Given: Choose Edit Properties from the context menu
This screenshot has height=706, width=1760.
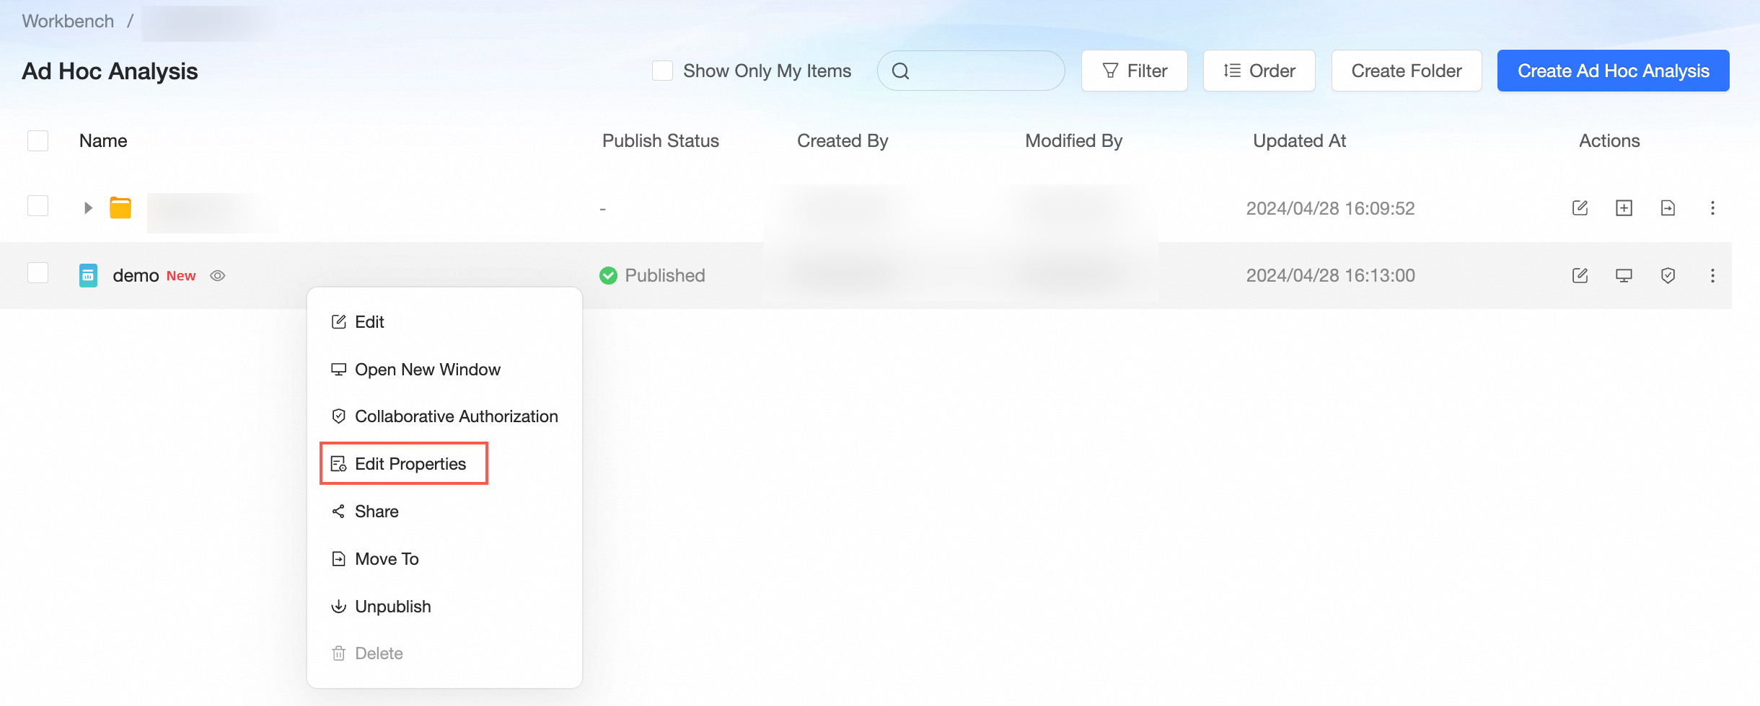Looking at the screenshot, I should tap(444, 464).
